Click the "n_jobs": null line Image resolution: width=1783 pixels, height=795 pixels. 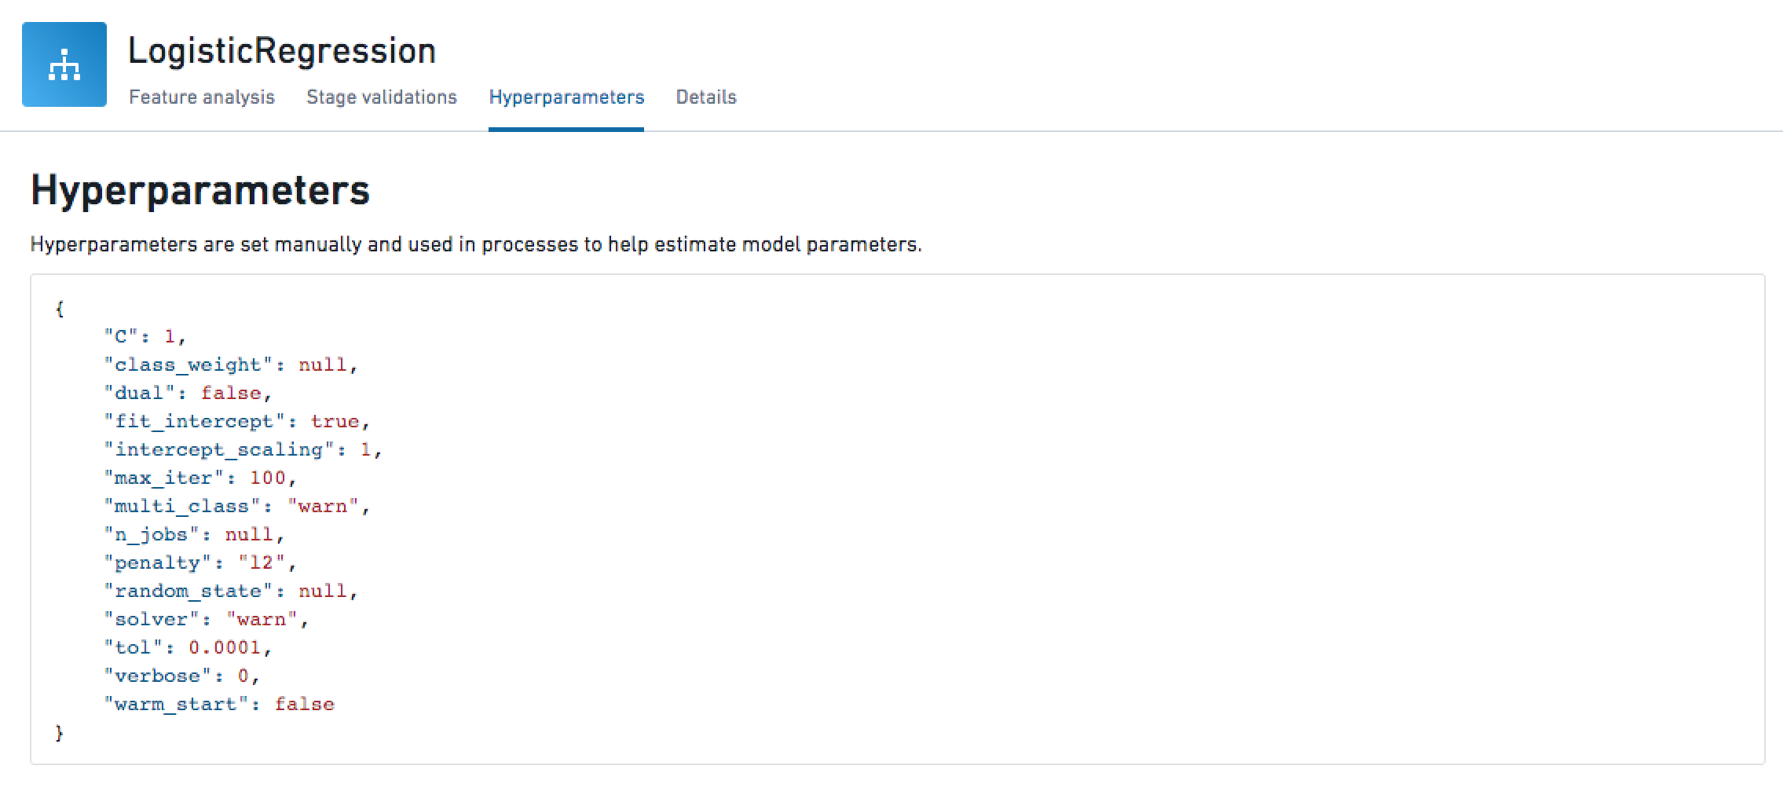[194, 535]
